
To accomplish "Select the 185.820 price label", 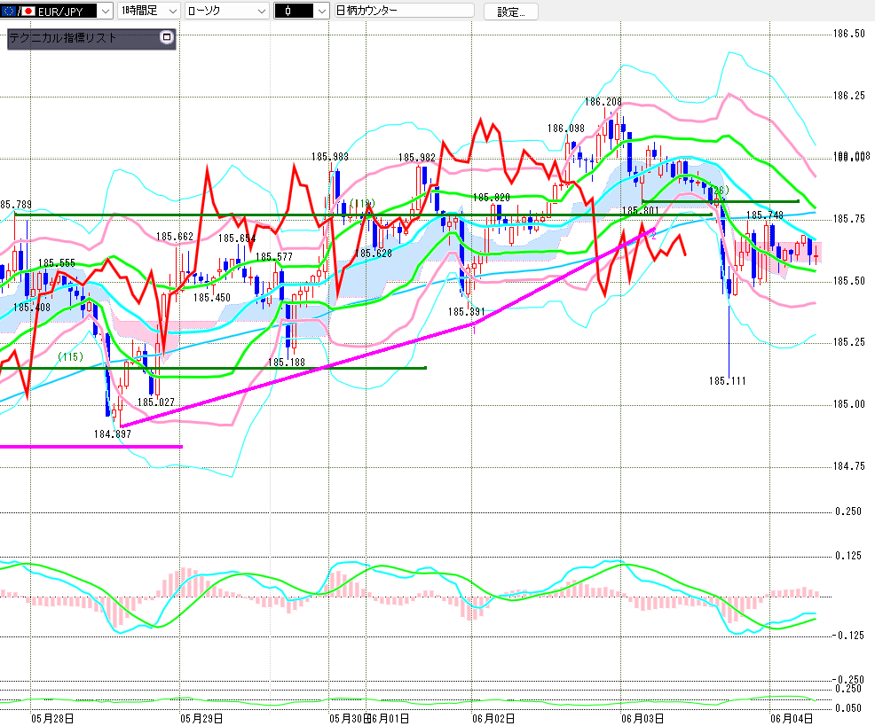I will coord(491,198).
